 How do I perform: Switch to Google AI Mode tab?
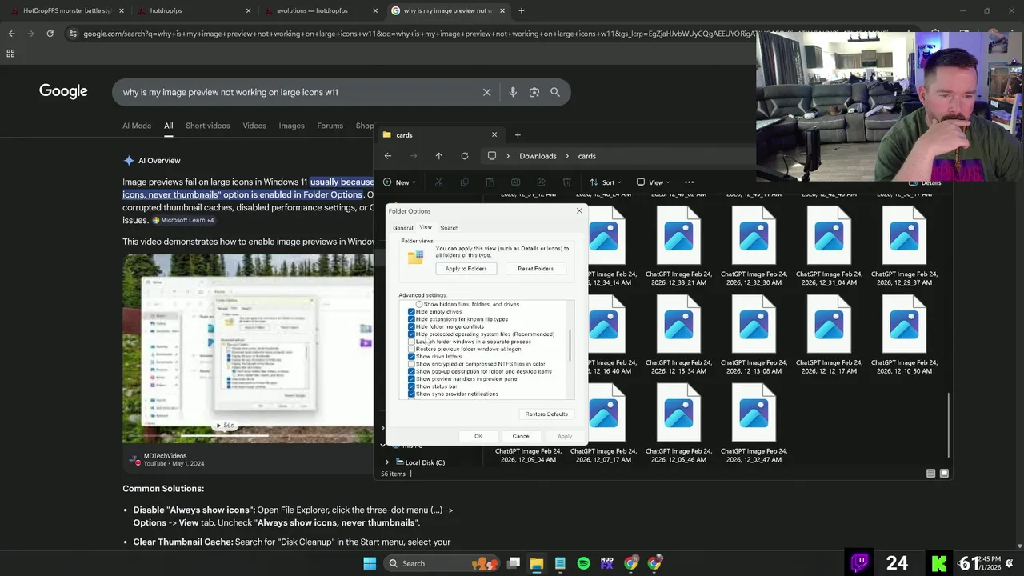[x=137, y=126]
